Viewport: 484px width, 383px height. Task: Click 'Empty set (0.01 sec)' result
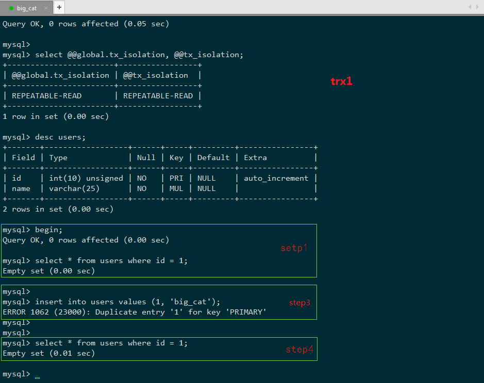49,353
